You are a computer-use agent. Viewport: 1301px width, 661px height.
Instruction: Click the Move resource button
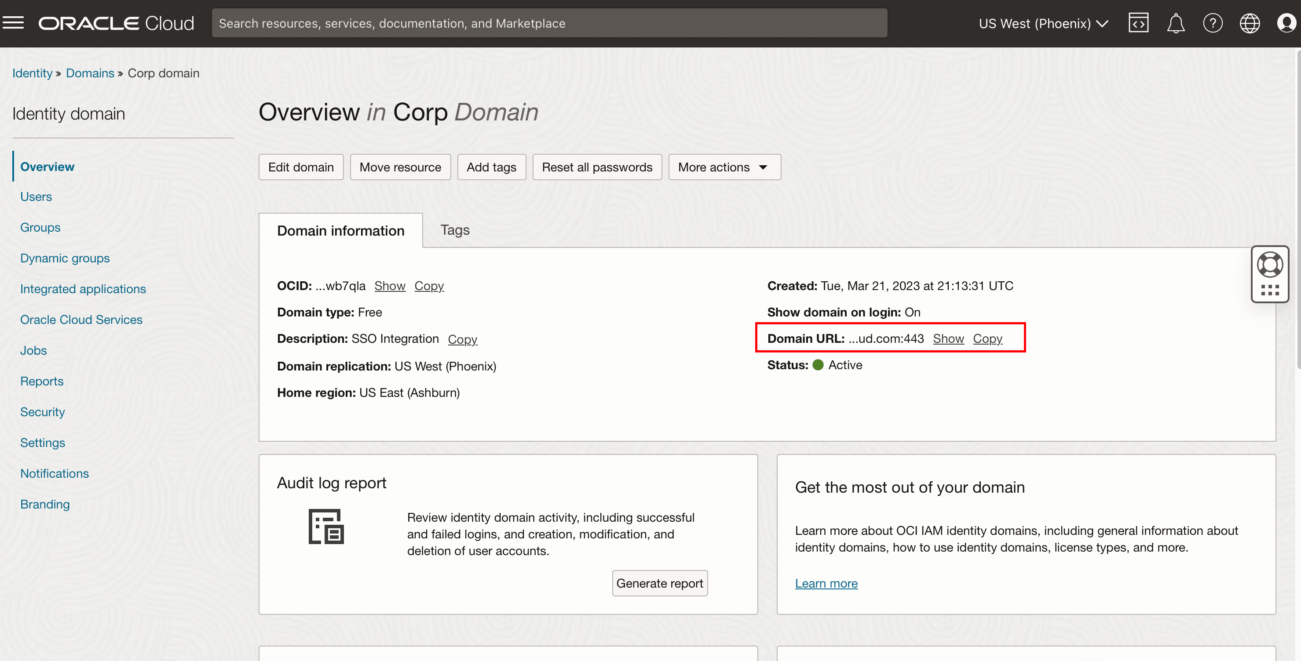click(401, 167)
